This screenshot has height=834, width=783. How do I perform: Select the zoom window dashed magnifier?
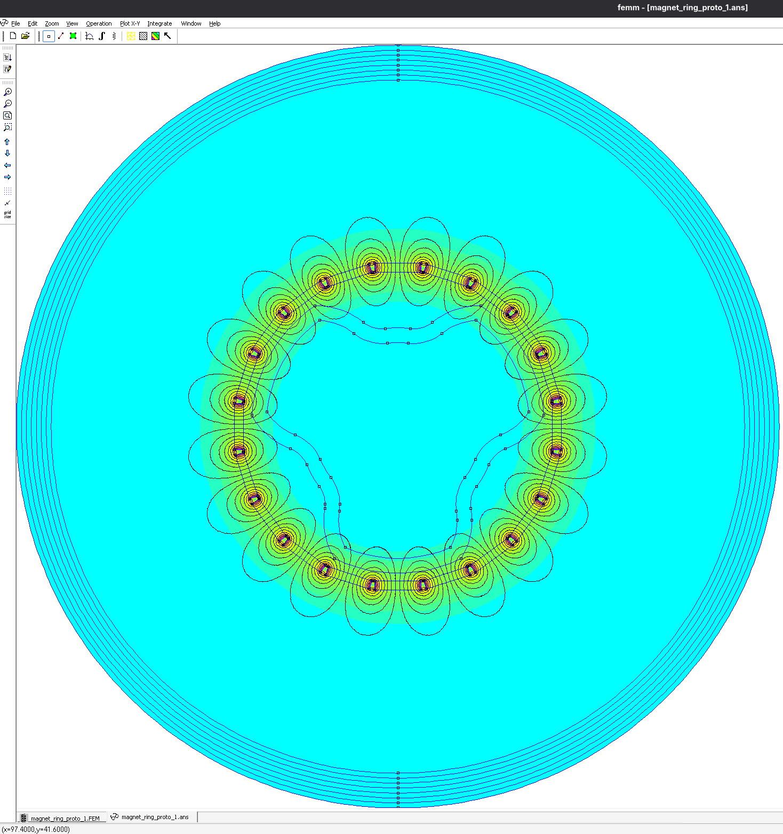coord(7,127)
